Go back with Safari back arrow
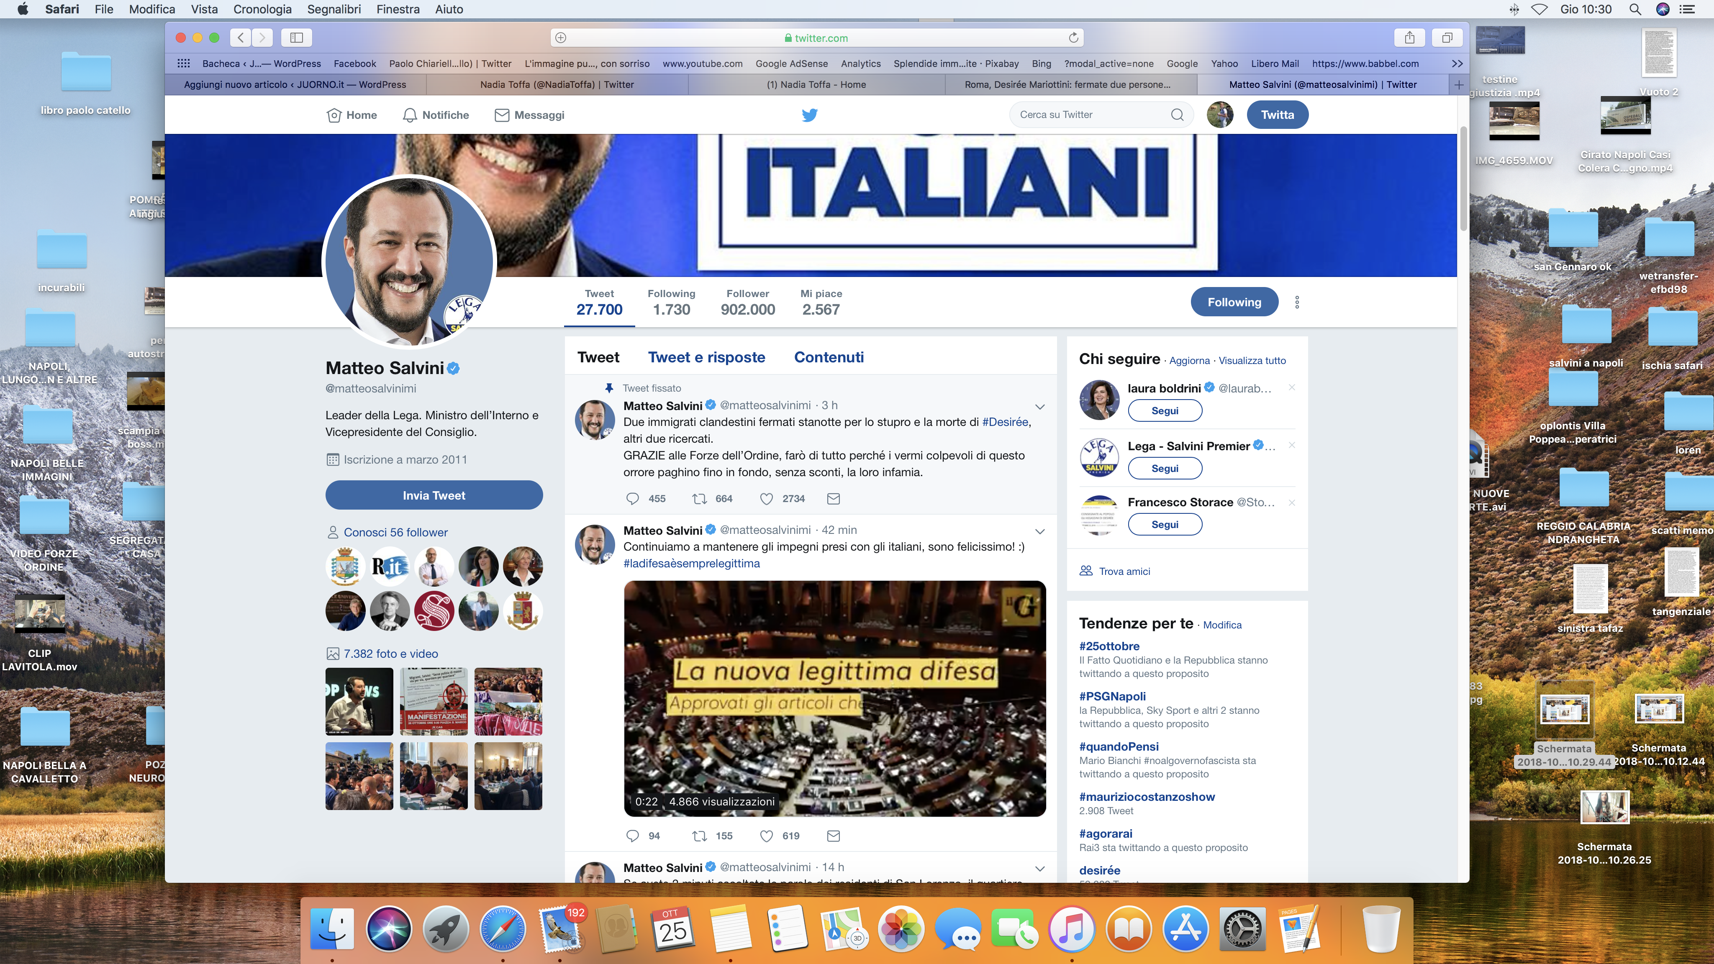 point(241,38)
